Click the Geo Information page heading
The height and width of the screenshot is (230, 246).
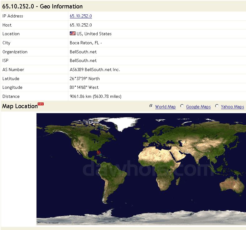[x=42, y=6]
